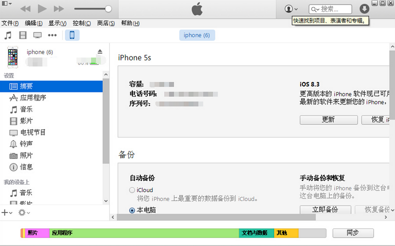Select 铃声 in the sidebar
Image resolution: width=395 pixels, height=246 pixels.
51,144
